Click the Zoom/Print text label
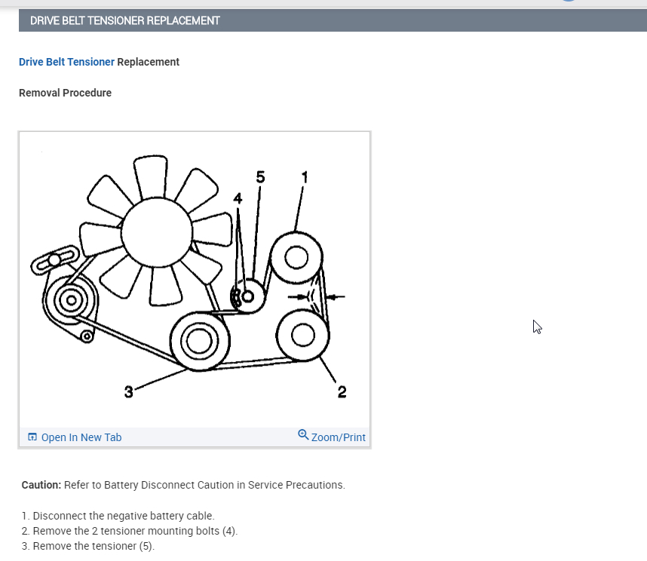This screenshot has height=561, width=647. tap(339, 437)
